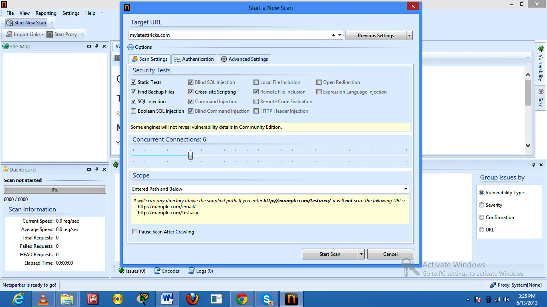Image resolution: width=547 pixels, height=307 pixels.
Task: Open the Logs (0) tab
Action: [x=201, y=271]
